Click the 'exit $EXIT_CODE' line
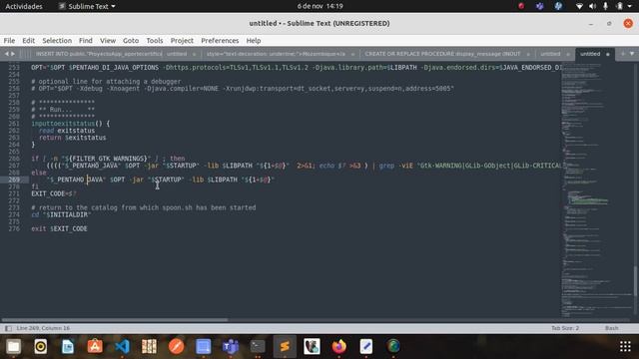Screen dimensions: 639x359 point(60,228)
